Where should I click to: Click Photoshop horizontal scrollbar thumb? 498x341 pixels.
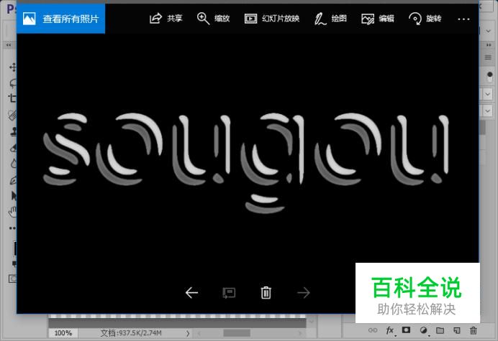[237, 333]
